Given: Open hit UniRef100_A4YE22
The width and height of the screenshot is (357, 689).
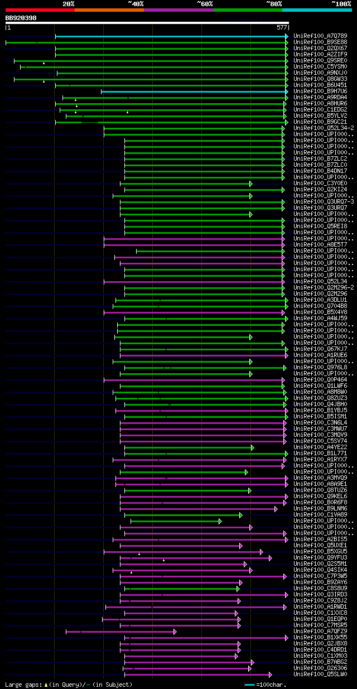Looking at the screenshot, I should coord(320,447).
